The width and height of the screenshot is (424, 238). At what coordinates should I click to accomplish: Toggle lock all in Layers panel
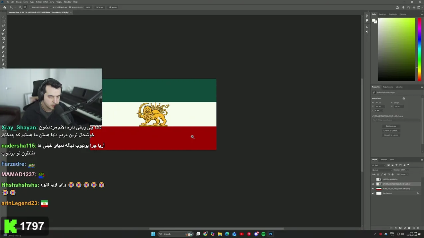click(x=393, y=174)
